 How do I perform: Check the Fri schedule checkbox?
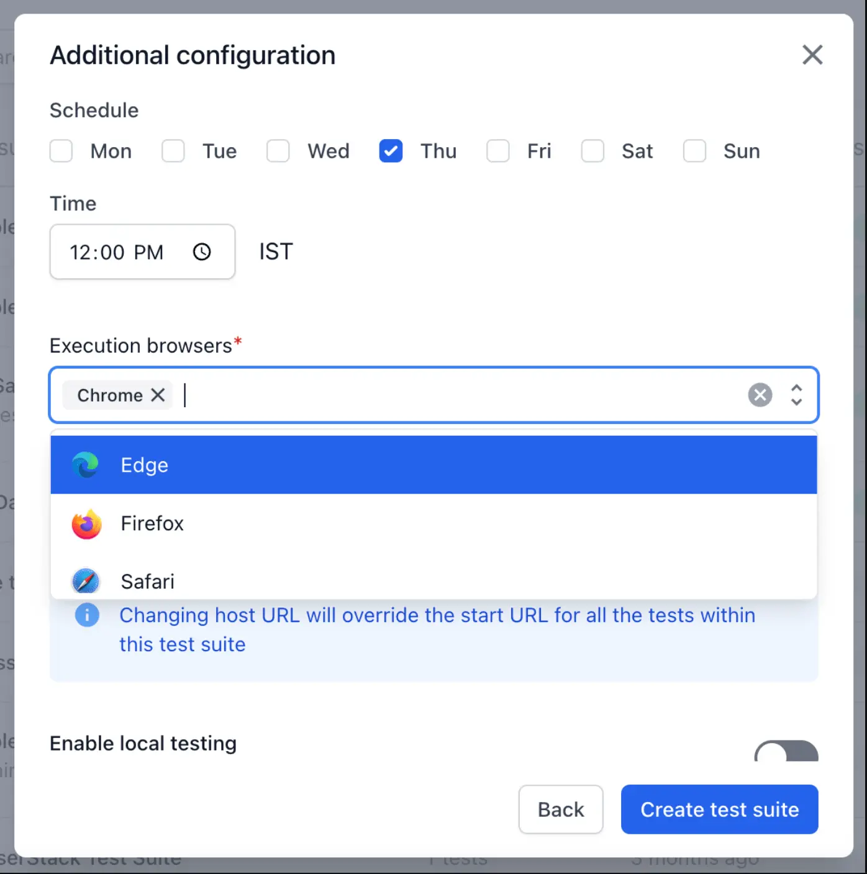(498, 151)
